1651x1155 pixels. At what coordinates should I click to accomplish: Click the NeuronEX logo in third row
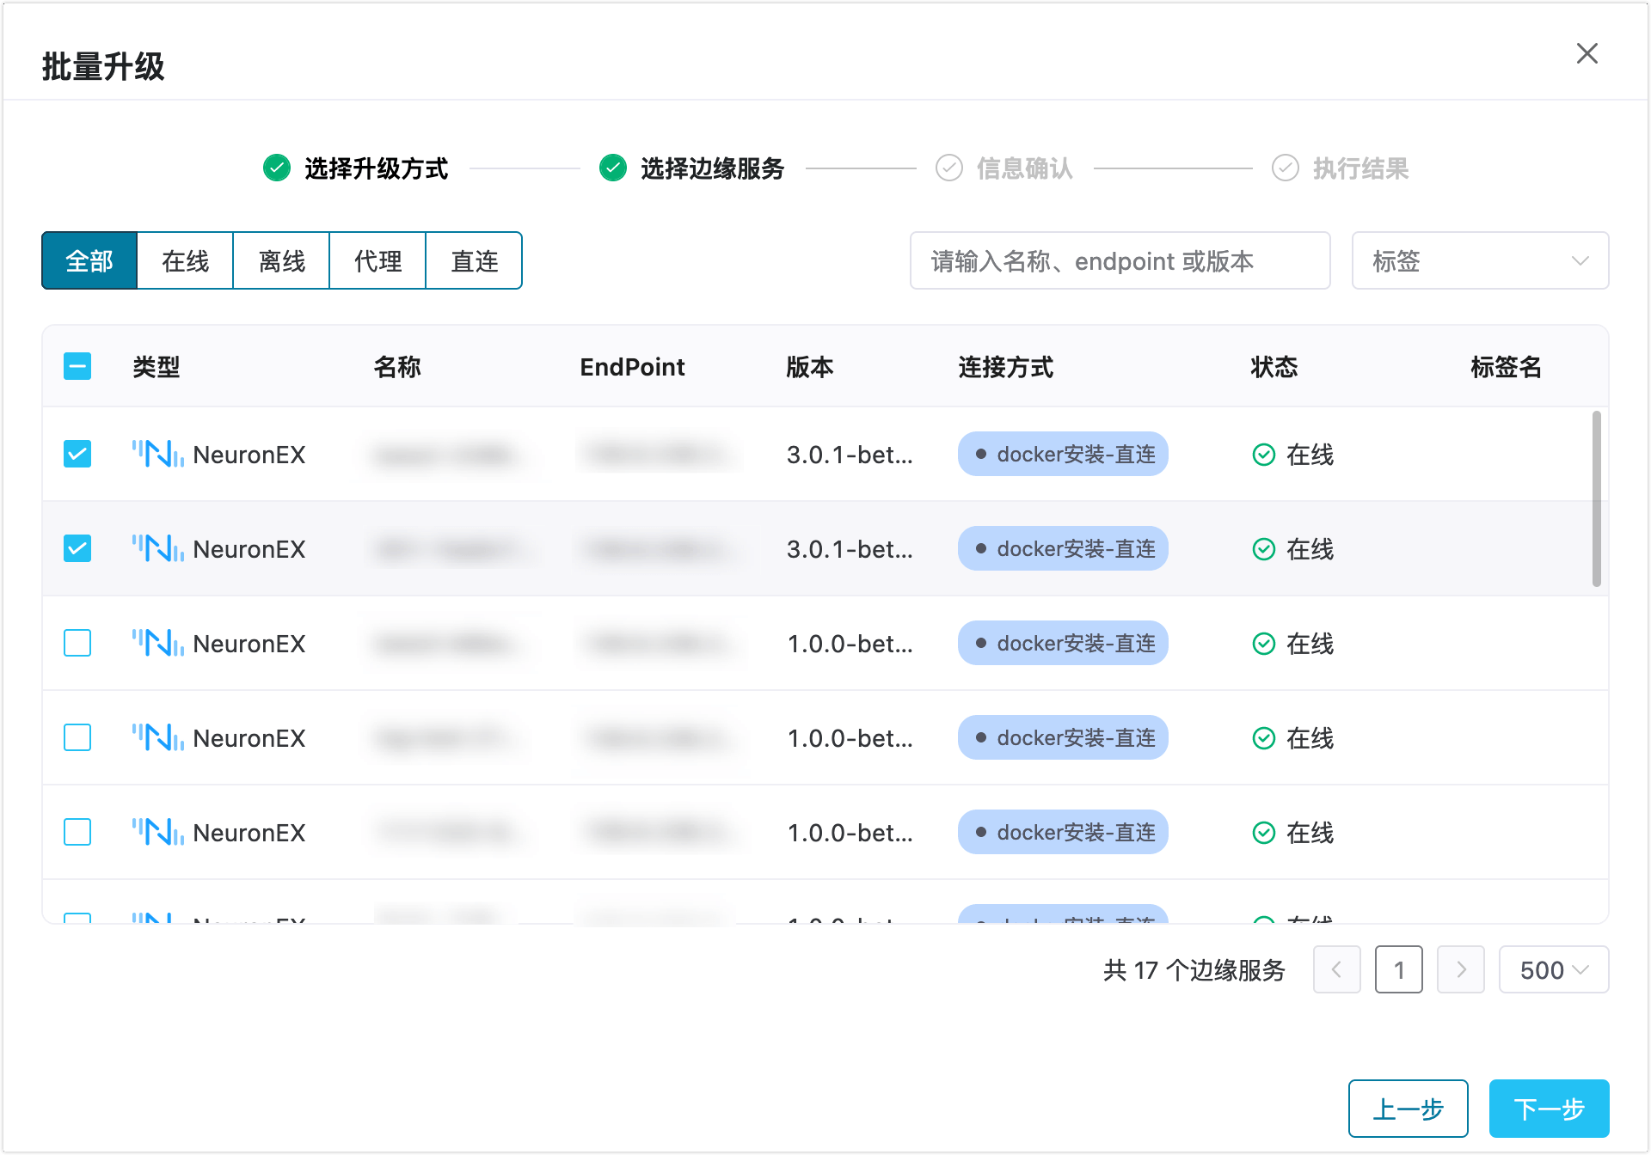coord(157,643)
